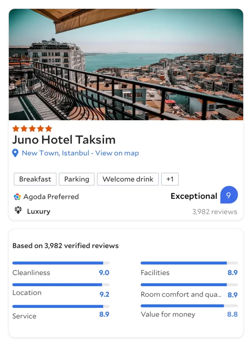
Task: Click the blue map pin icon
Action: [15, 153]
